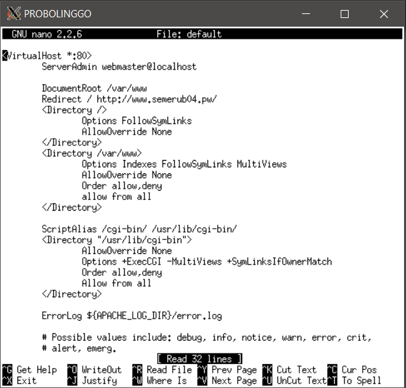Click the 'ScriptAlias /cgi-bin/' line

coord(139,229)
